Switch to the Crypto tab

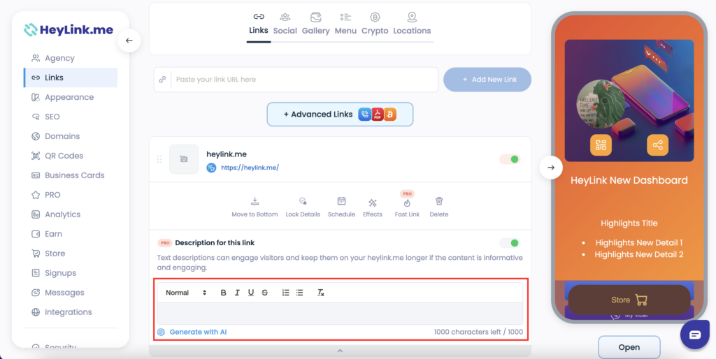tap(375, 24)
